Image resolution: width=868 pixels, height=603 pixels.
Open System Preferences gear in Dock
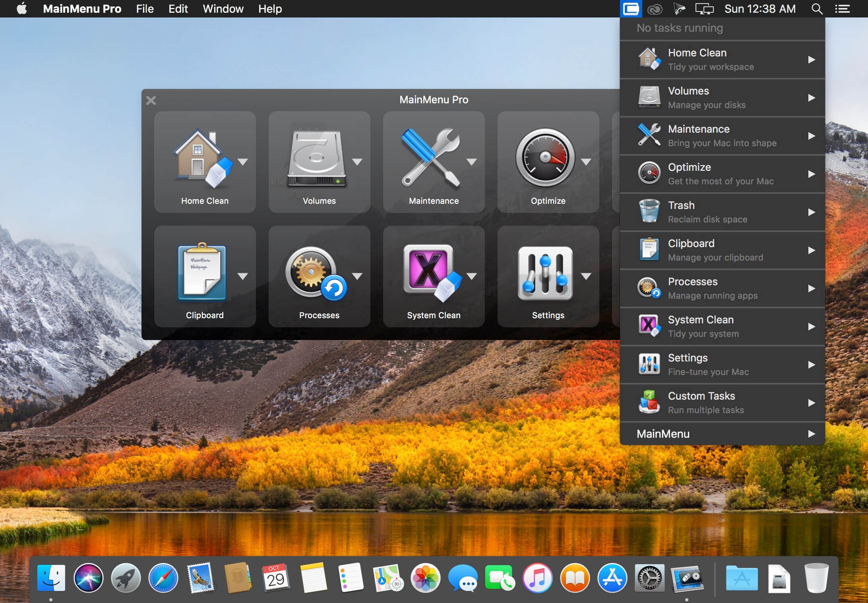pos(649,578)
